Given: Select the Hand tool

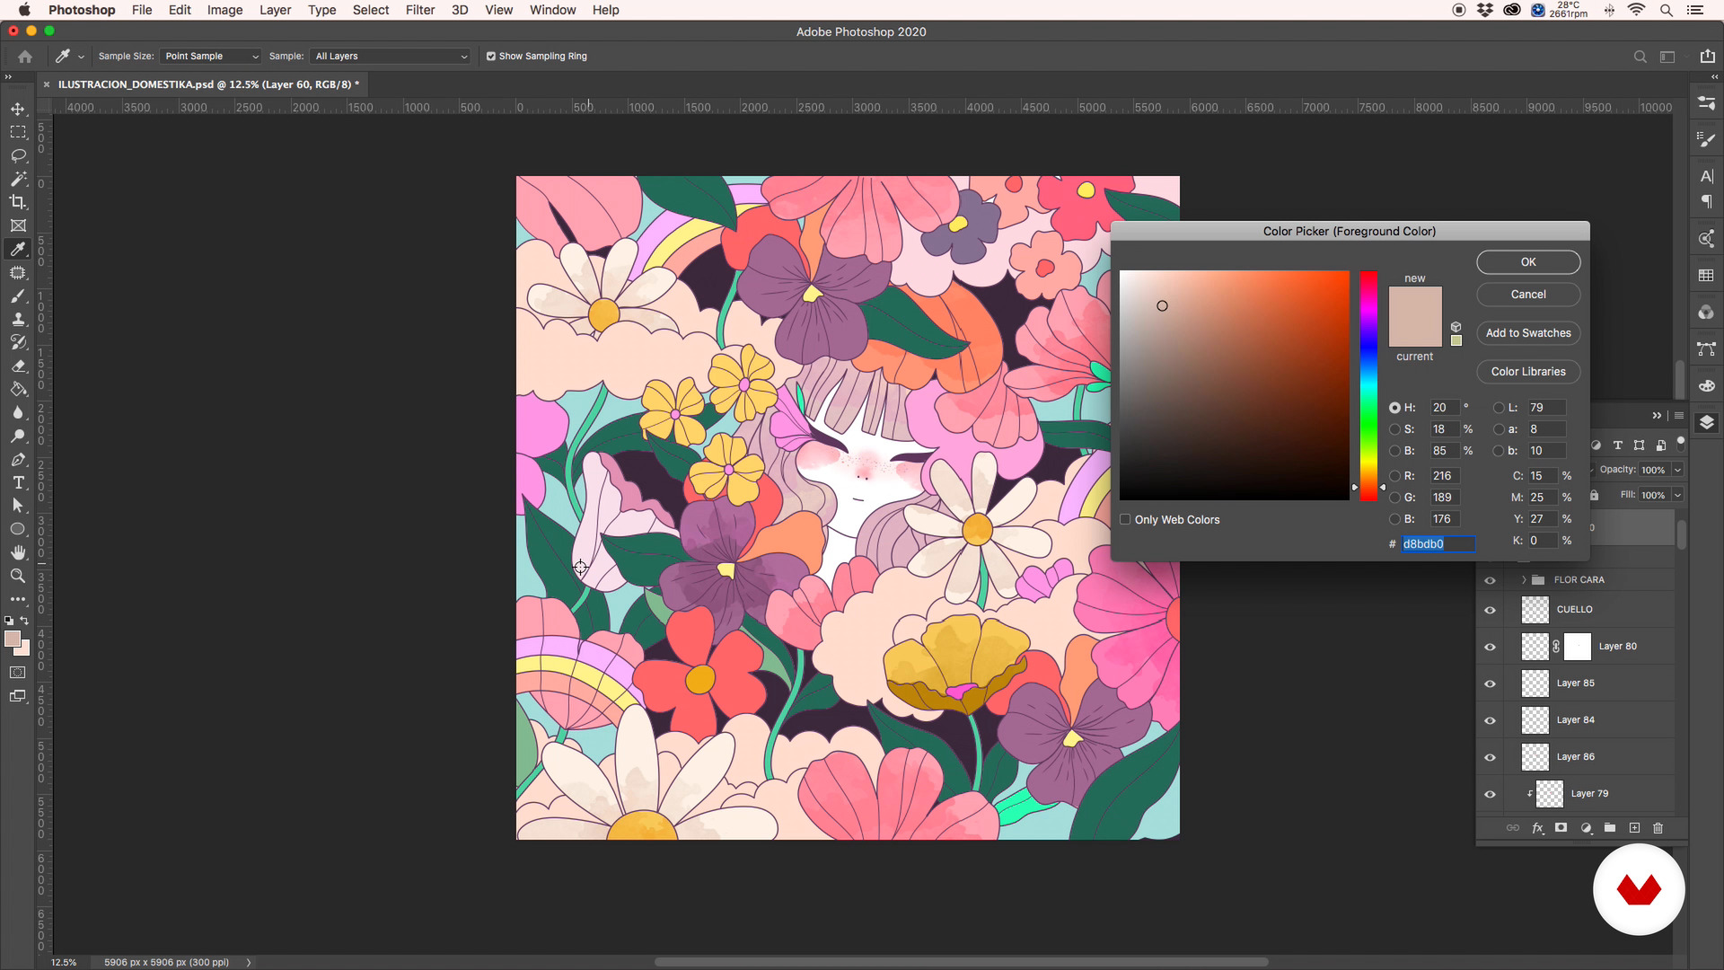Looking at the screenshot, I should [x=18, y=552].
